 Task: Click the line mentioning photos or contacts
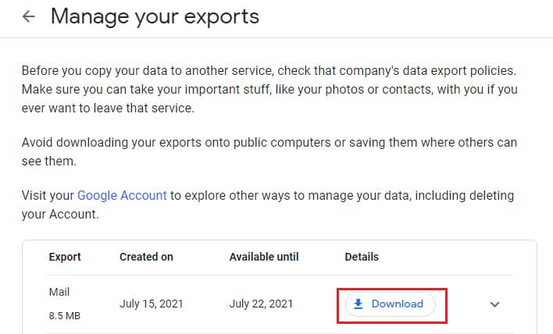click(x=269, y=90)
